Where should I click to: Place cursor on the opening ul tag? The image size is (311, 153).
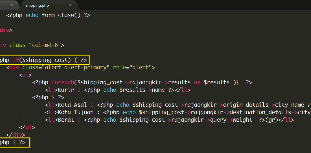click(25, 75)
